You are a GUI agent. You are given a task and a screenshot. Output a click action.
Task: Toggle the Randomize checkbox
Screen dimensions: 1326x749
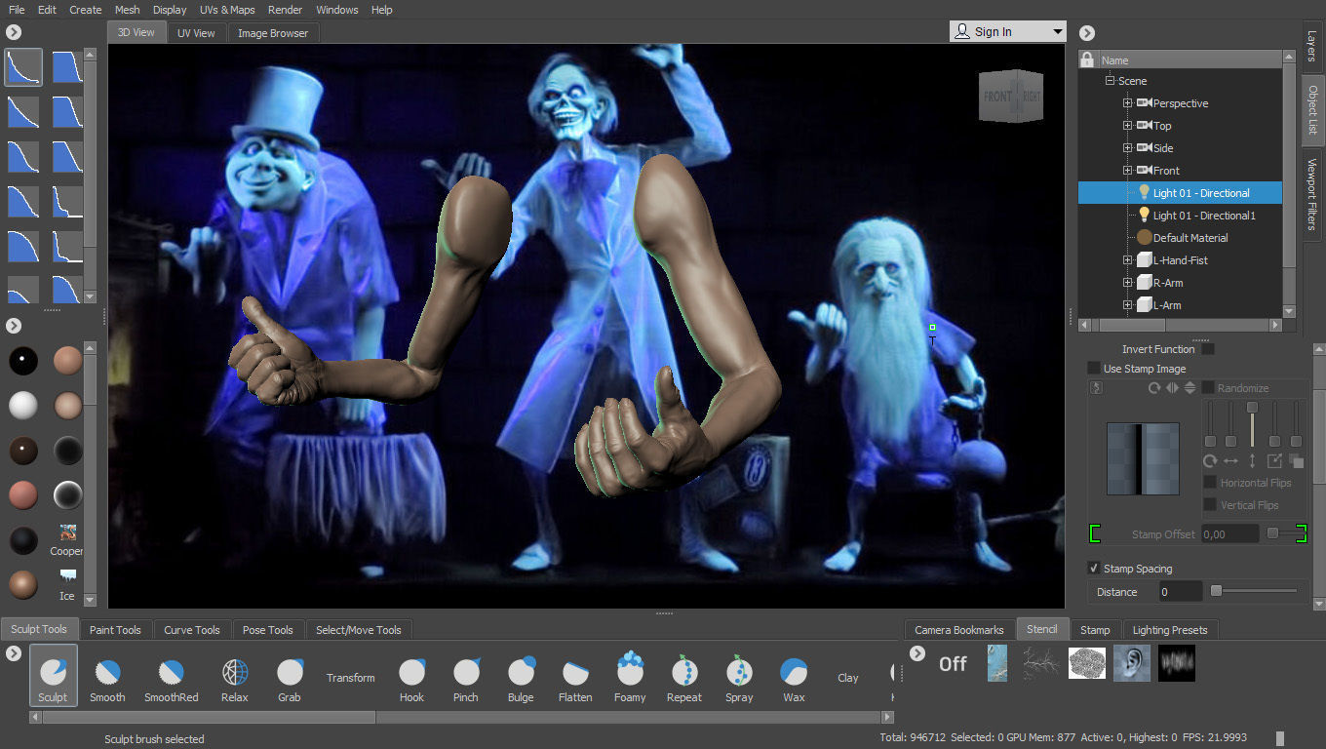pyautogui.click(x=1208, y=388)
